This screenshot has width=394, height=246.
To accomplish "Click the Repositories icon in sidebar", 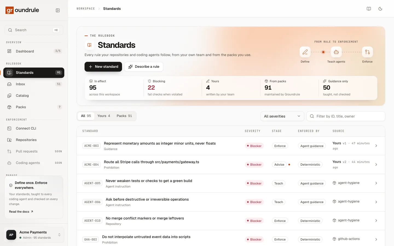I will tap(9, 140).
